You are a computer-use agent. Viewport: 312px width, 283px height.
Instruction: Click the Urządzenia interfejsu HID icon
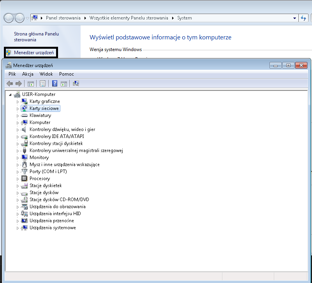coord(24,214)
